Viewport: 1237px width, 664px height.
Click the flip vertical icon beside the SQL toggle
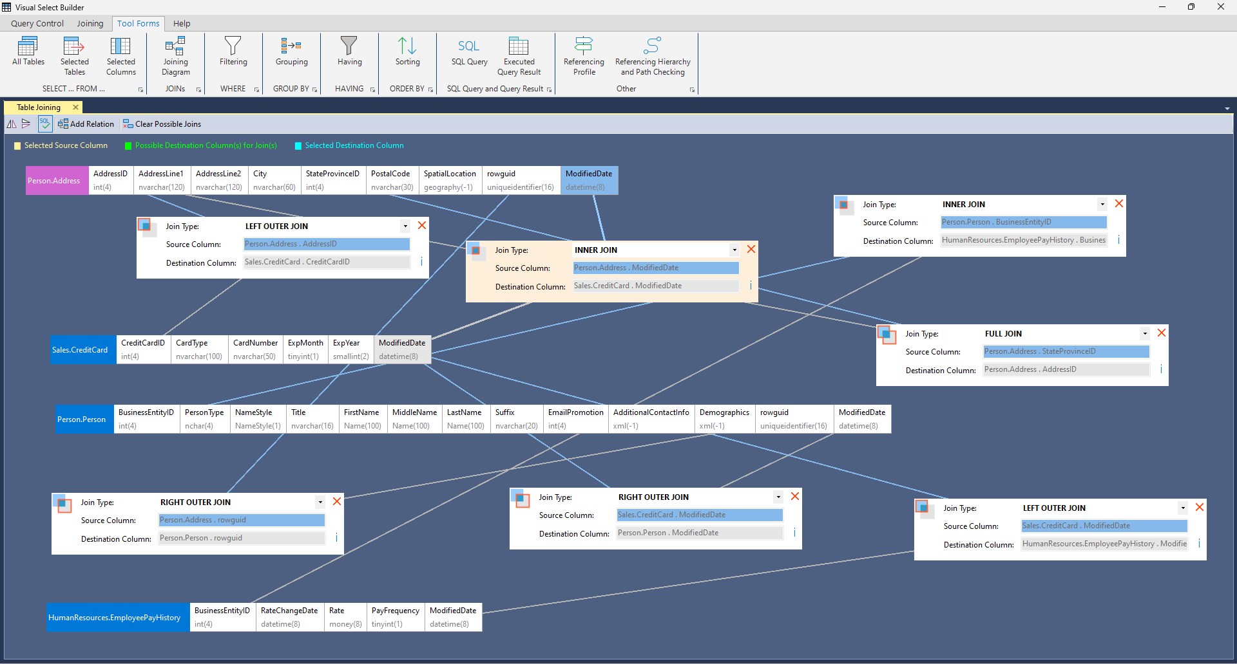26,124
